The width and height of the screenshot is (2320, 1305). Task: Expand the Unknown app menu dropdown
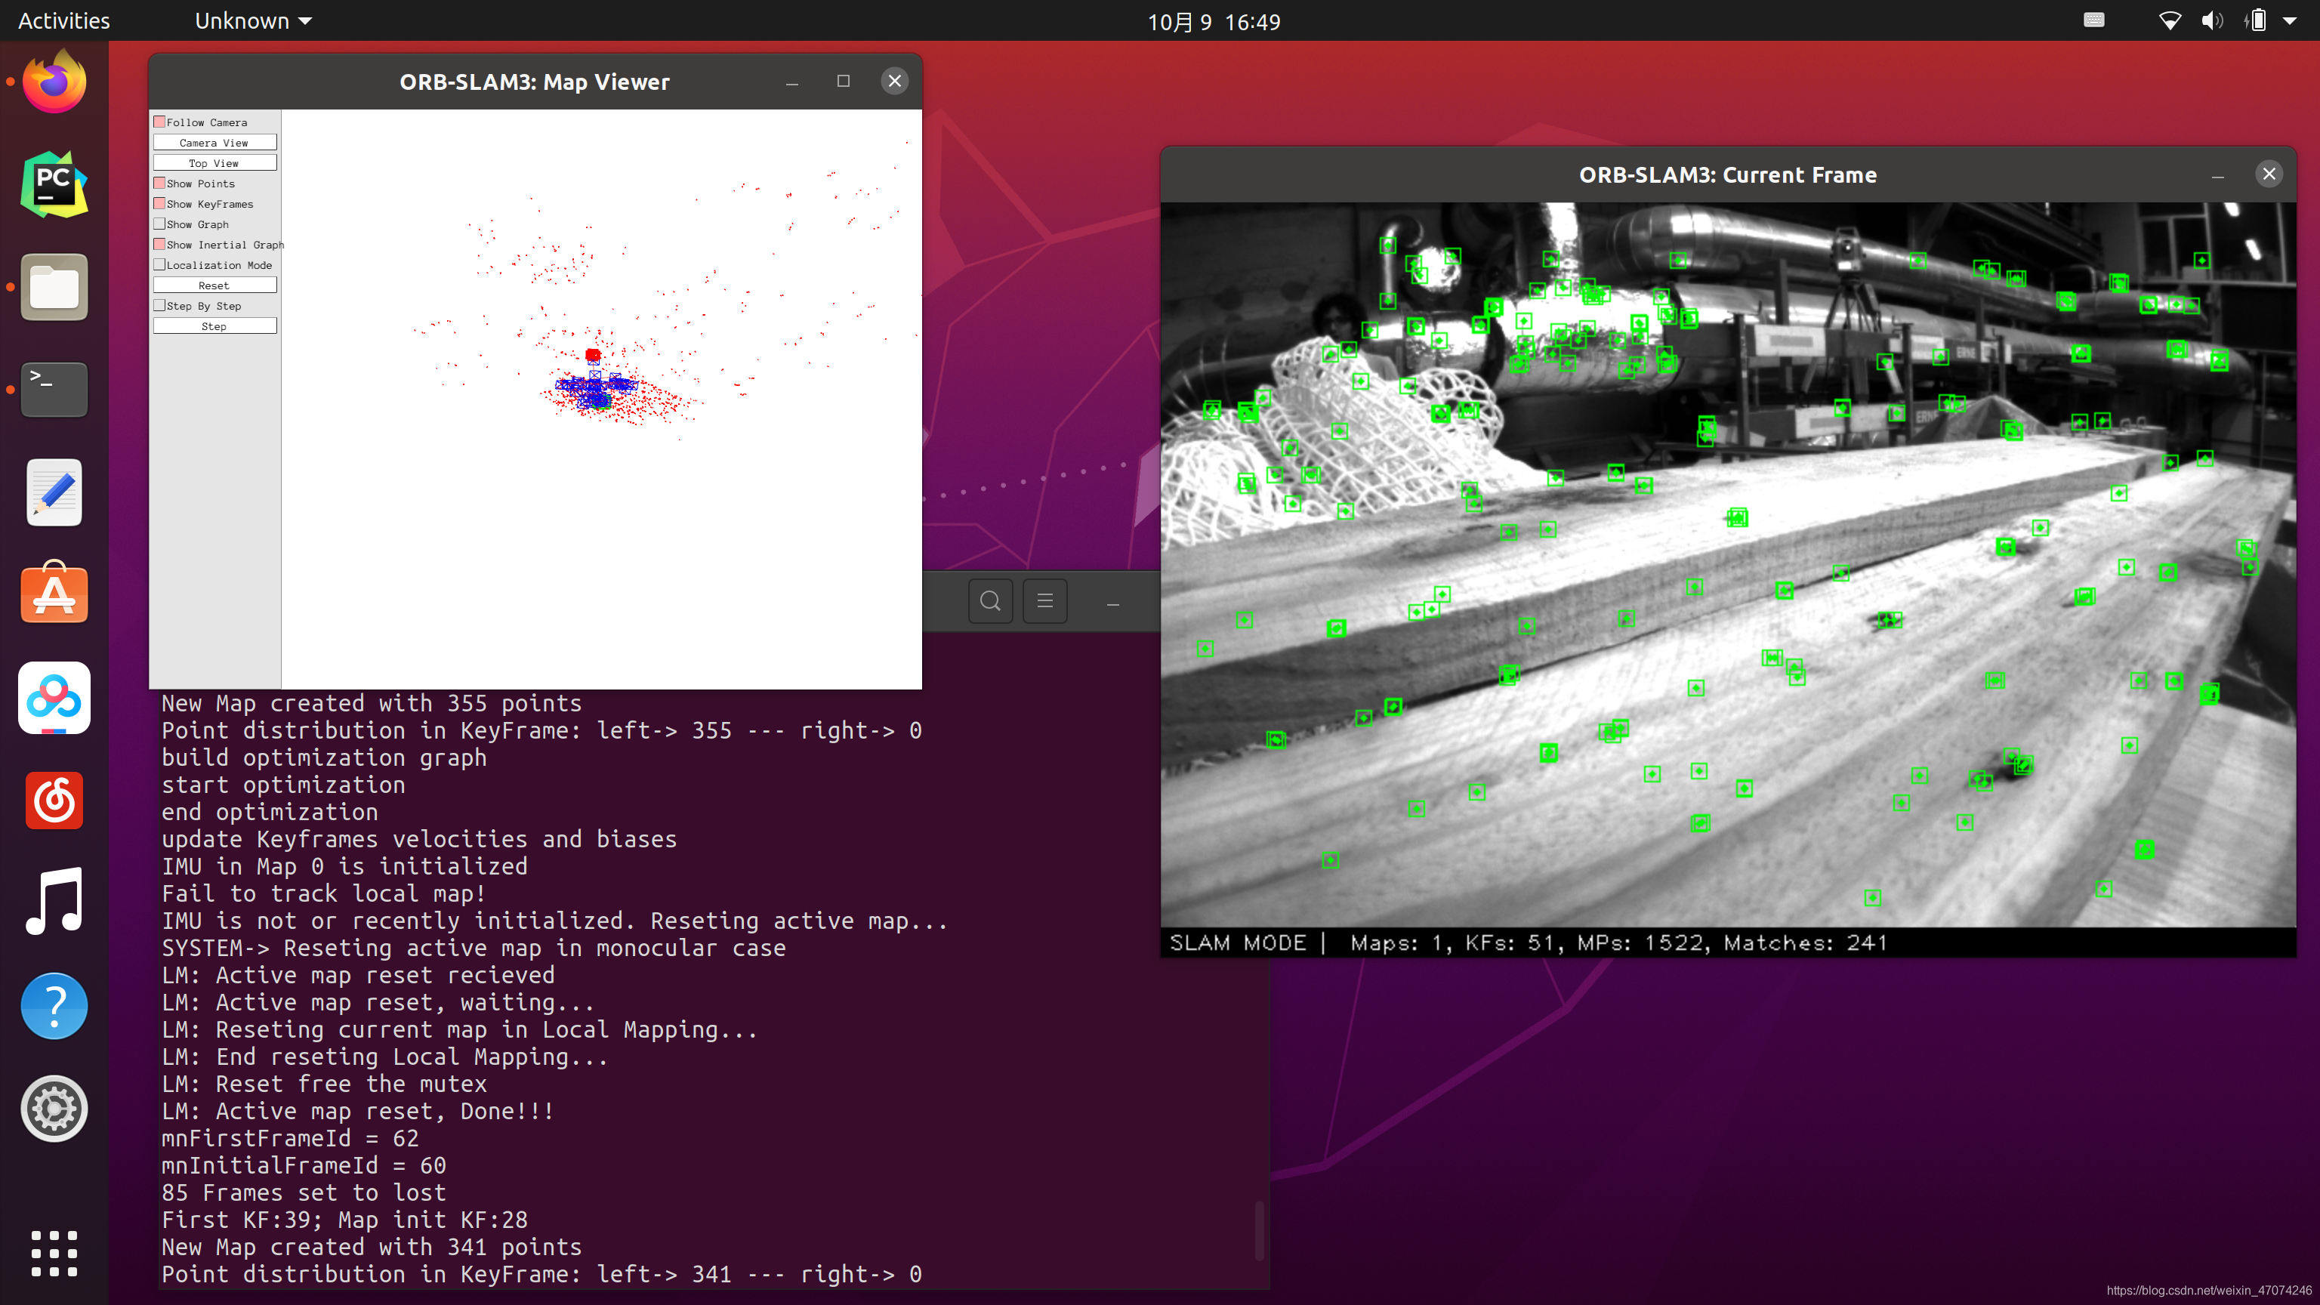[253, 20]
